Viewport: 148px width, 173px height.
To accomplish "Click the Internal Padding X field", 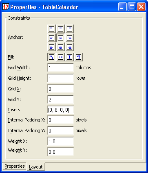I will point(61,120).
